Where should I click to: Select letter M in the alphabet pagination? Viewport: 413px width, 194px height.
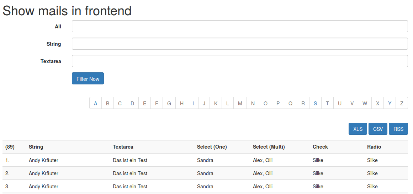[240, 103]
